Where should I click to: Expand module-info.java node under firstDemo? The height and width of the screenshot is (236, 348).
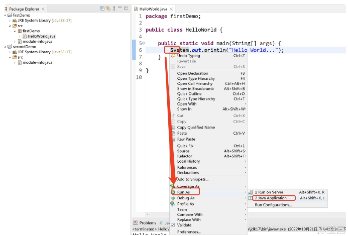coord(15,42)
